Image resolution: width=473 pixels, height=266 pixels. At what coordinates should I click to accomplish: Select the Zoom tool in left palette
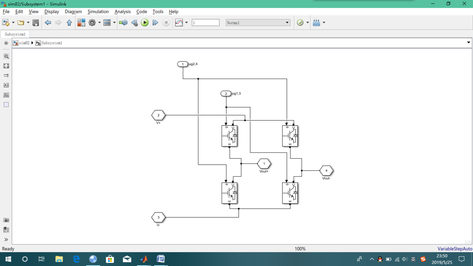click(x=6, y=56)
